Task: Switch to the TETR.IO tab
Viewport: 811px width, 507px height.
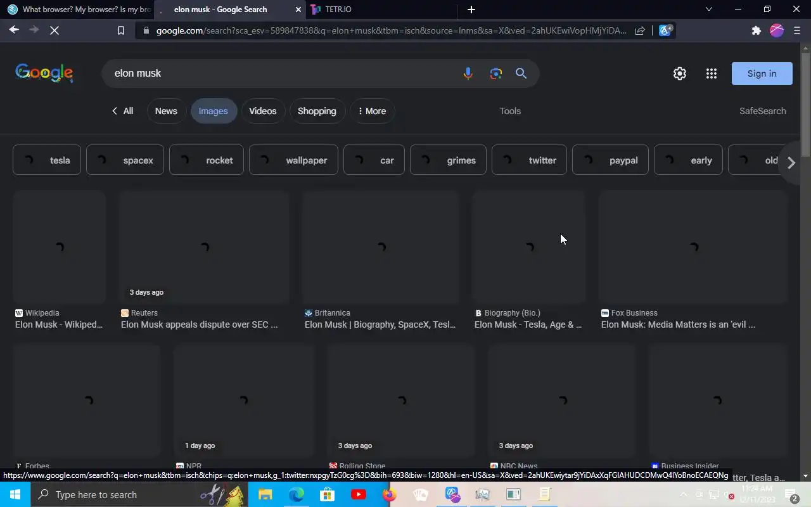Action: pos(380,10)
